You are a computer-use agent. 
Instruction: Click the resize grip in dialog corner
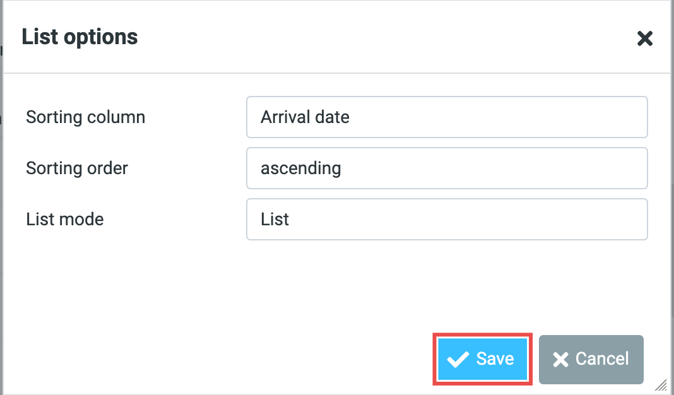(661, 384)
